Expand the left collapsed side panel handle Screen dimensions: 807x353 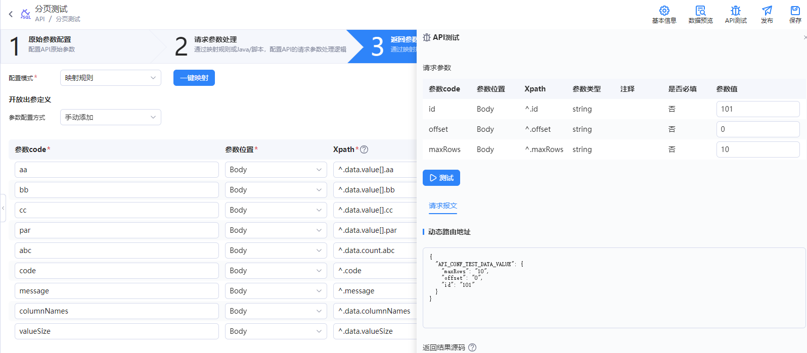tap(3, 208)
